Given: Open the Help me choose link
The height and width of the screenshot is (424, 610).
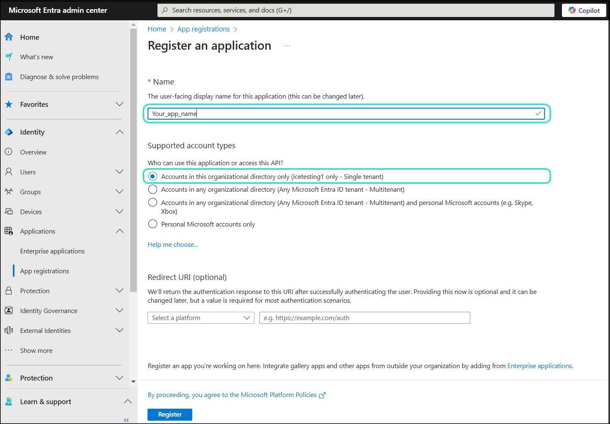Looking at the screenshot, I should point(173,245).
